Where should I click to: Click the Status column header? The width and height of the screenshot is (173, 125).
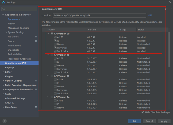152,30
